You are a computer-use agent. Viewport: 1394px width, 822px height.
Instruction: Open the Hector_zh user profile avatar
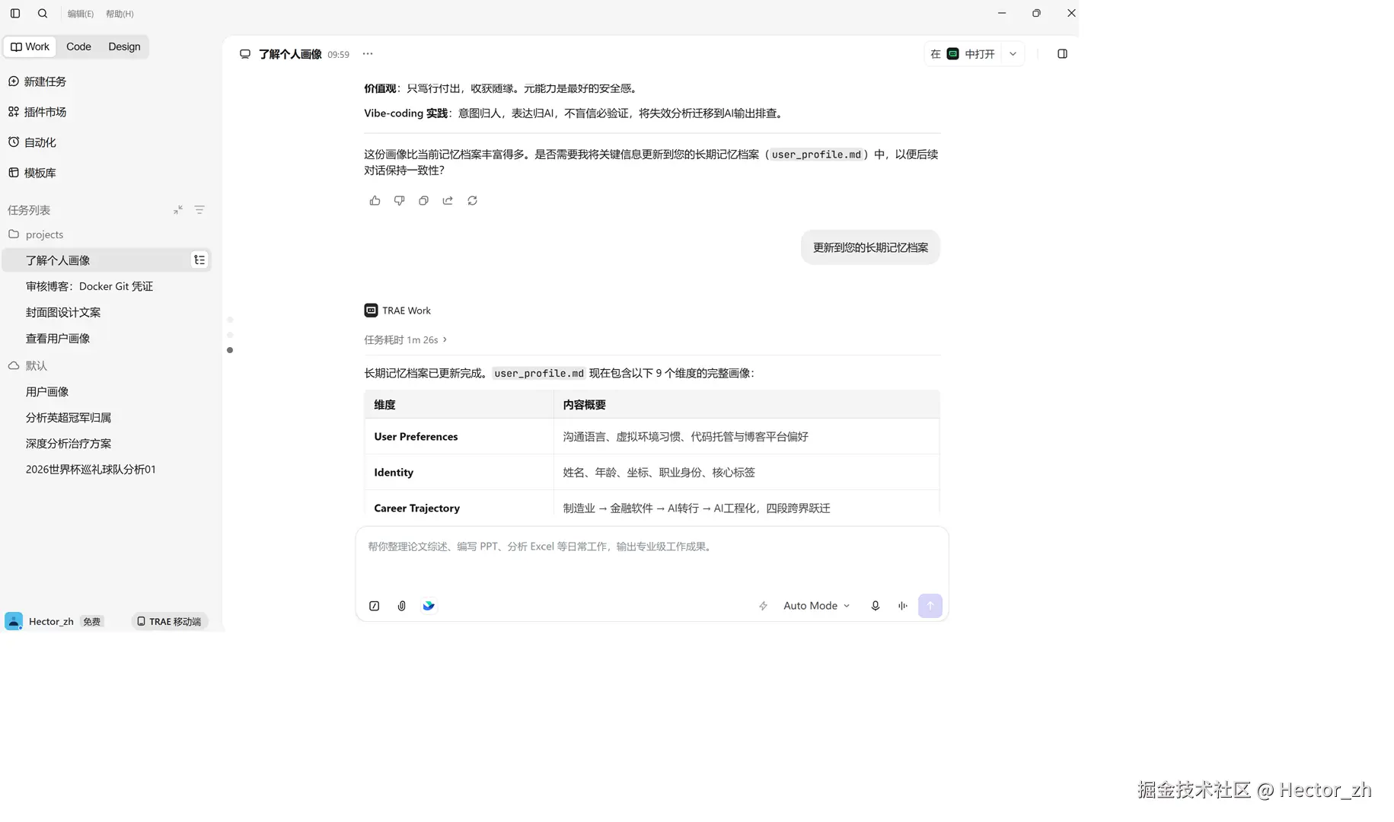[x=14, y=621]
